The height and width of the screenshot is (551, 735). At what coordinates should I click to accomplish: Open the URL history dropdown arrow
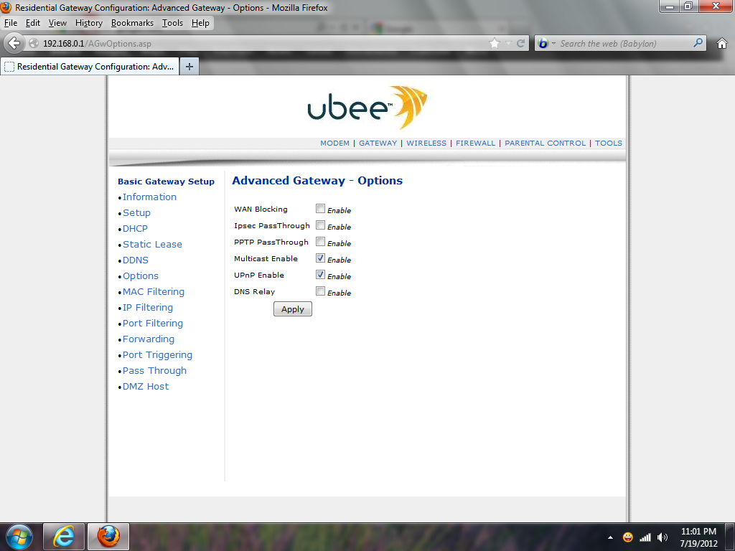coord(509,43)
